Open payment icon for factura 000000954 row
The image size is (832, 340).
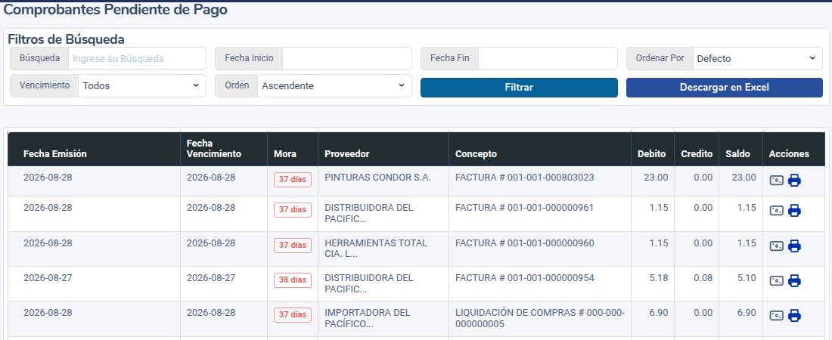[x=776, y=280]
